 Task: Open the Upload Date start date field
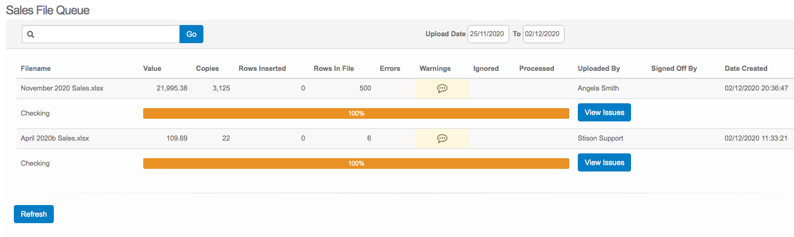(x=488, y=34)
